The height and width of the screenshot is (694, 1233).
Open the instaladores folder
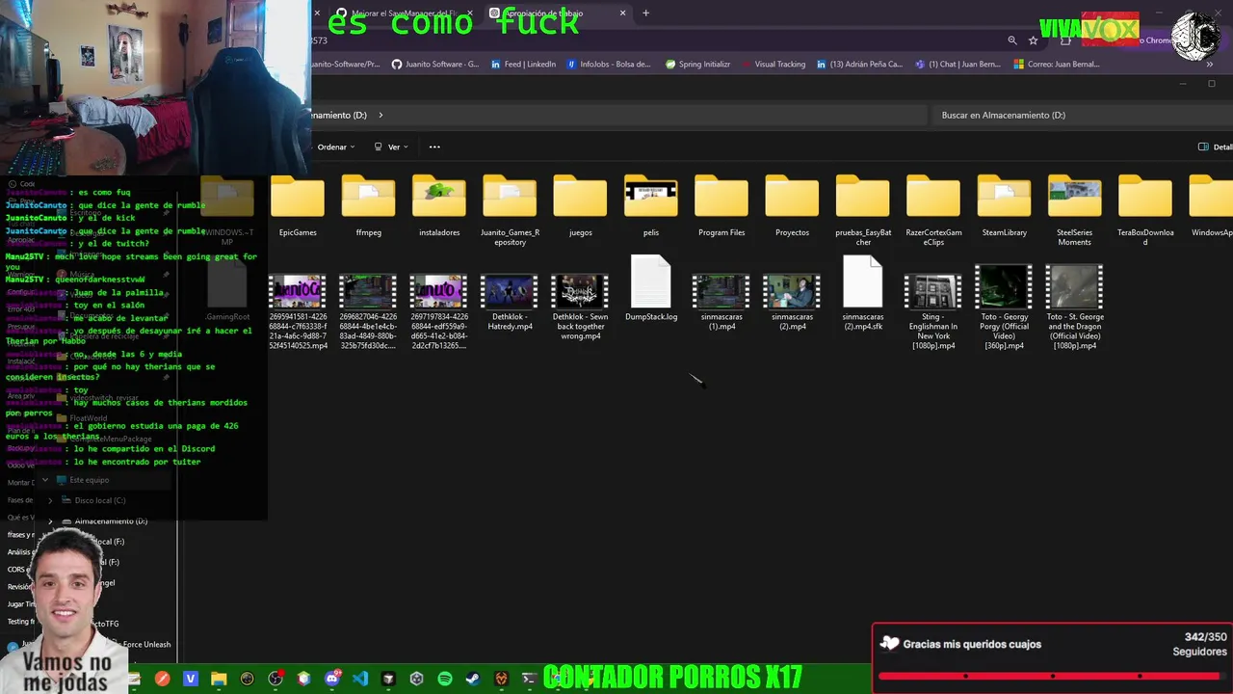pos(439,204)
